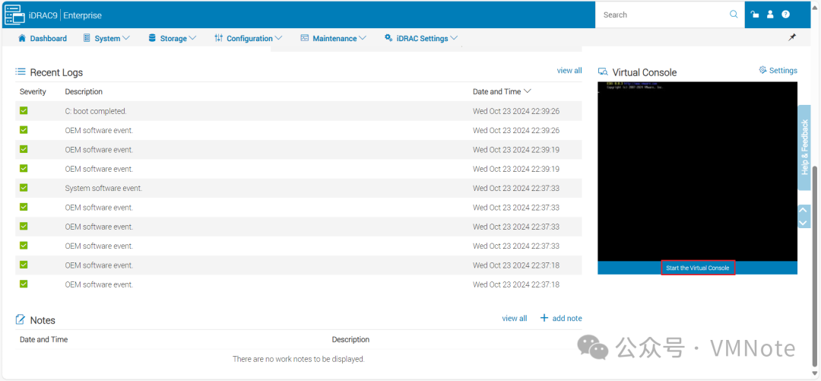Click the add note link
Image resolution: width=821 pixels, height=381 pixels.
tap(567, 318)
